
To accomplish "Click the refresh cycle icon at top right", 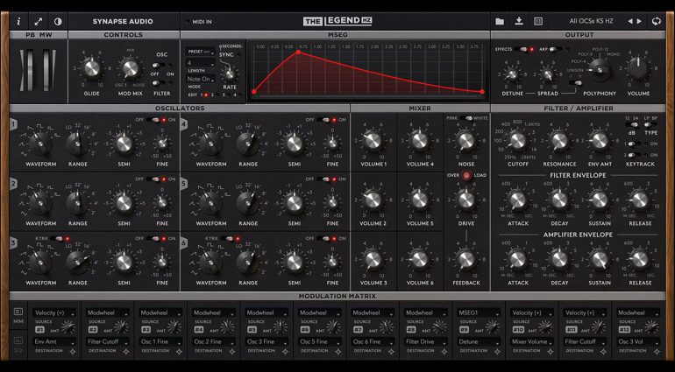I will pyautogui.click(x=657, y=21).
